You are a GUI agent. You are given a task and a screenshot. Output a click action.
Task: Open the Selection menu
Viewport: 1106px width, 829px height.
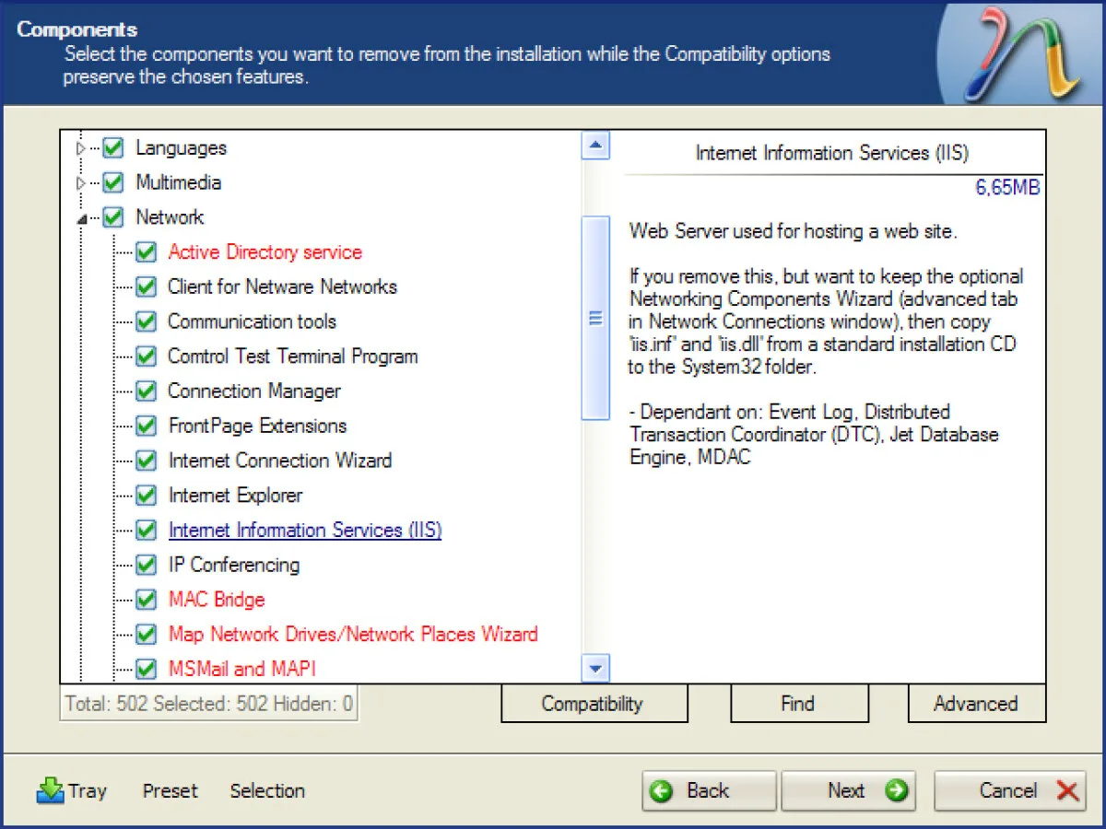[x=267, y=790]
